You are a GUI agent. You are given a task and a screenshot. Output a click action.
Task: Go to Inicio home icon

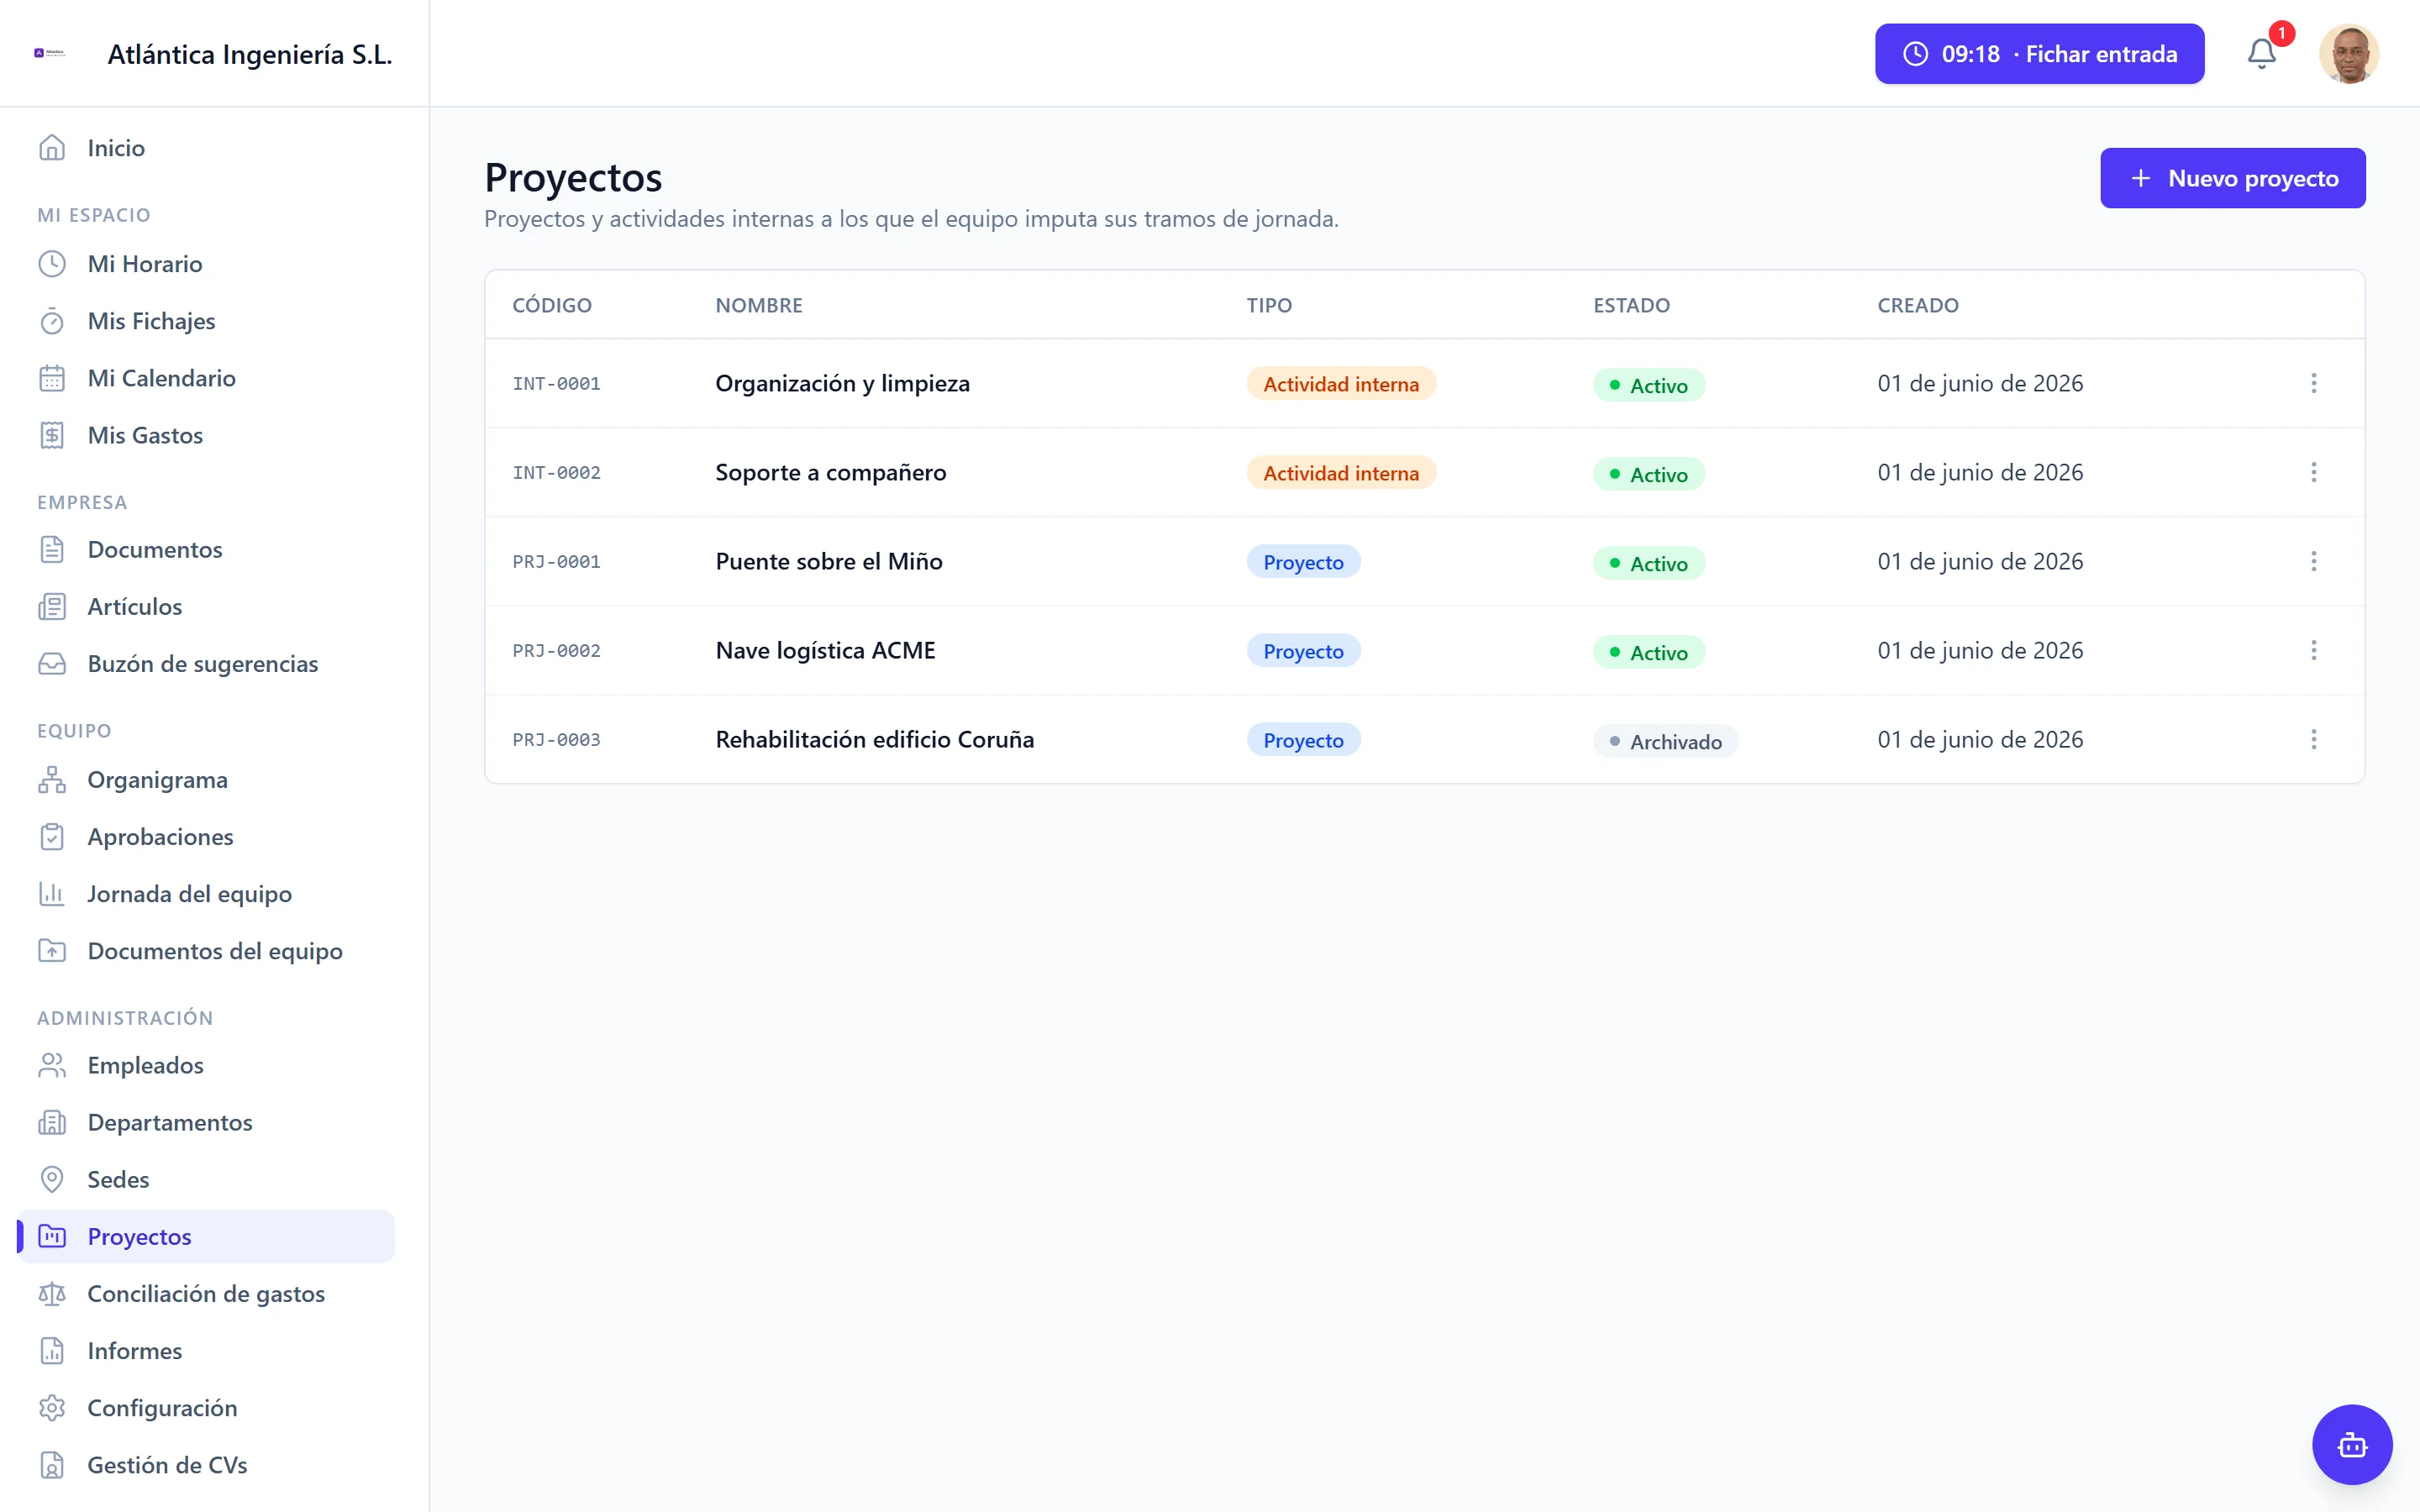coord(52,148)
